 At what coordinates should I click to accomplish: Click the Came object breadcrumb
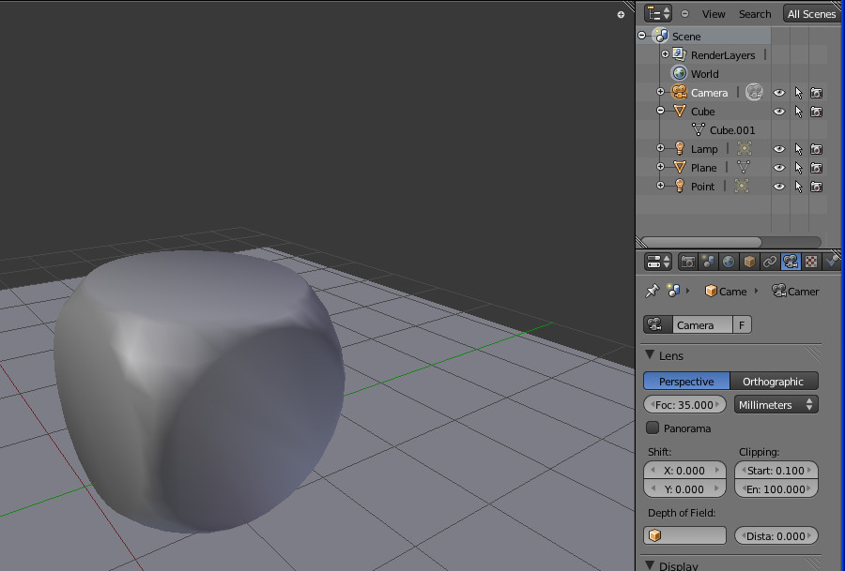[x=726, y=292]
